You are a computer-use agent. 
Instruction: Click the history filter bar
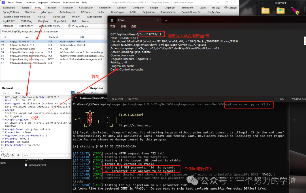pos(54,32)
